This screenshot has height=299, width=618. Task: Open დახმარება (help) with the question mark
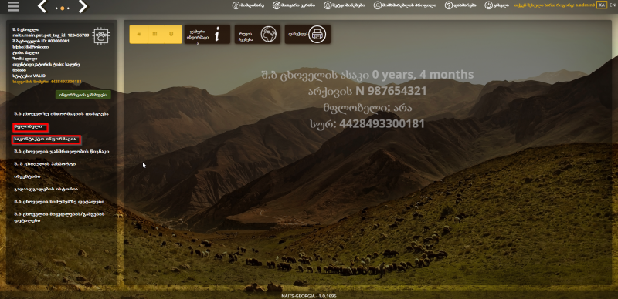tap(460, 5)
